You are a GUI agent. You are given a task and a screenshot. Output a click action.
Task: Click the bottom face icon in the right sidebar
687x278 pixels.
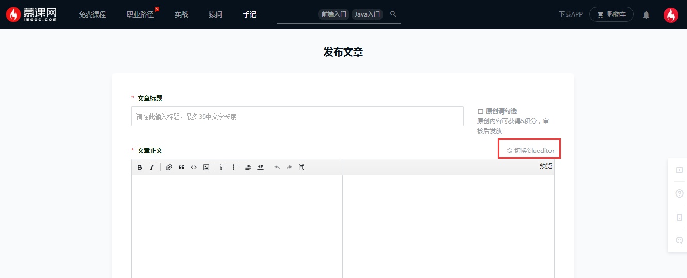pos(679,240)
